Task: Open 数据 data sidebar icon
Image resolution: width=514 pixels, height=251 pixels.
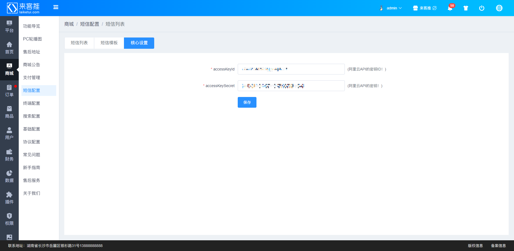Action: click(9, 177)
